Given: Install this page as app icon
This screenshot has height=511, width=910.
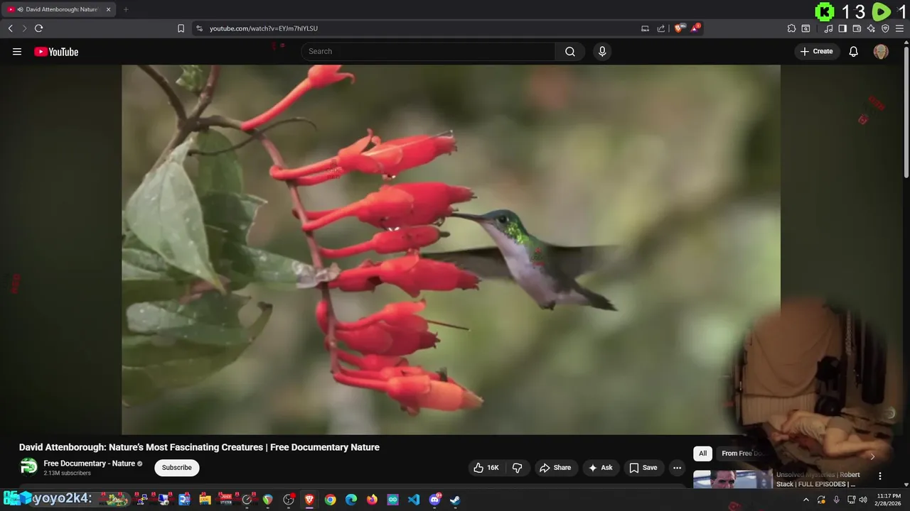Looking at the screenshot, I should 645,28.
